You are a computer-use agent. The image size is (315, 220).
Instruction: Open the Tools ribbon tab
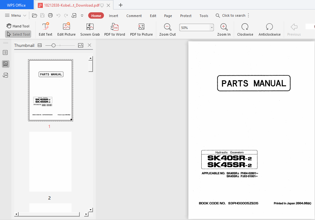point(204,16)
